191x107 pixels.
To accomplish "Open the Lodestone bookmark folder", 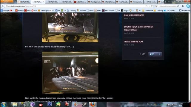I will [147, 11].
